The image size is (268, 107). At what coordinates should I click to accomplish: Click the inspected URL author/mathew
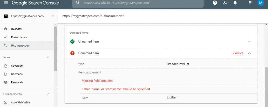(93, 16)
